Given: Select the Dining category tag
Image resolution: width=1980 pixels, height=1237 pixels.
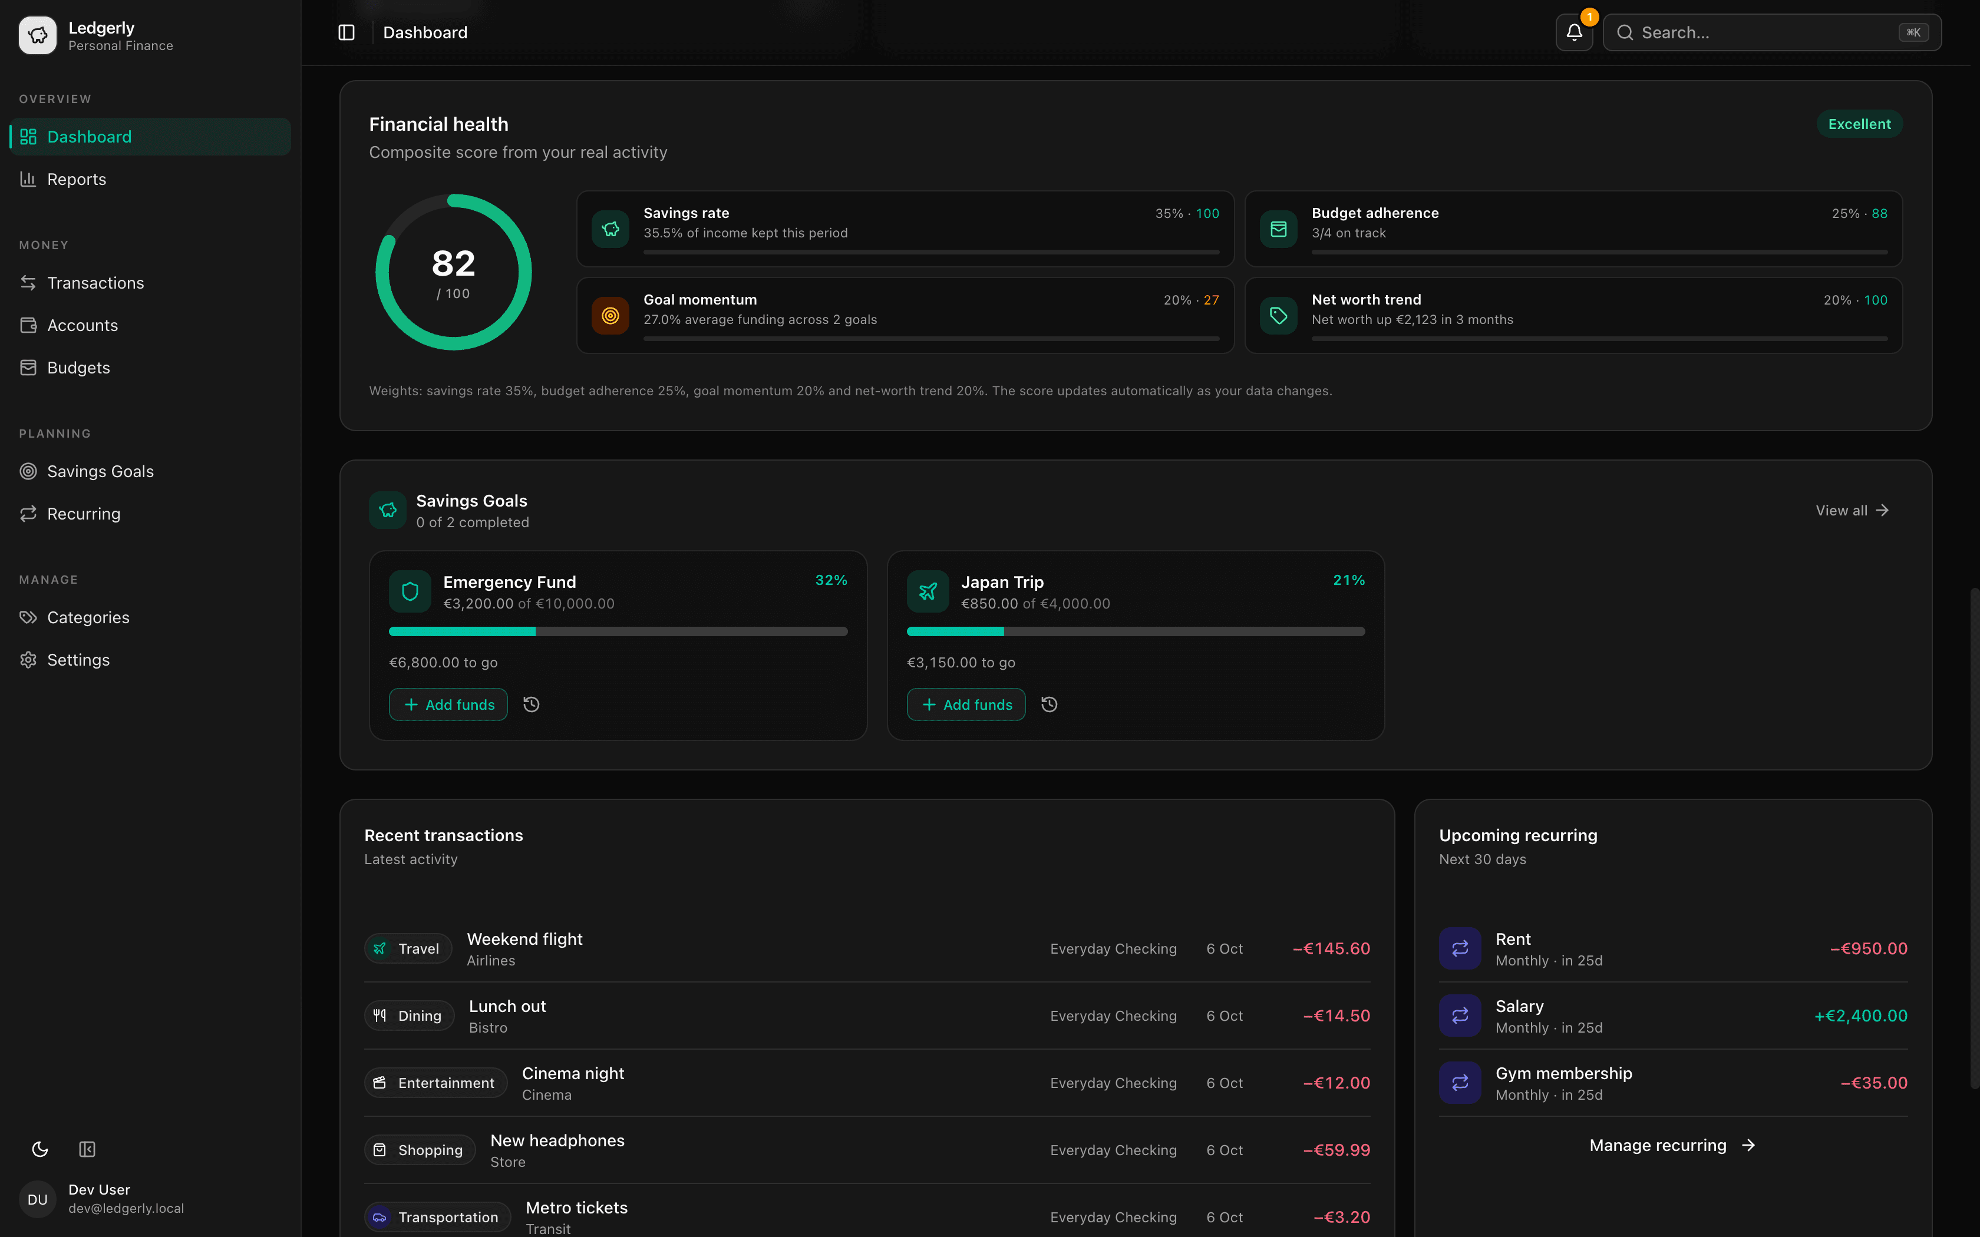Looking at the screenshot, I should [x=409, y=1016].
